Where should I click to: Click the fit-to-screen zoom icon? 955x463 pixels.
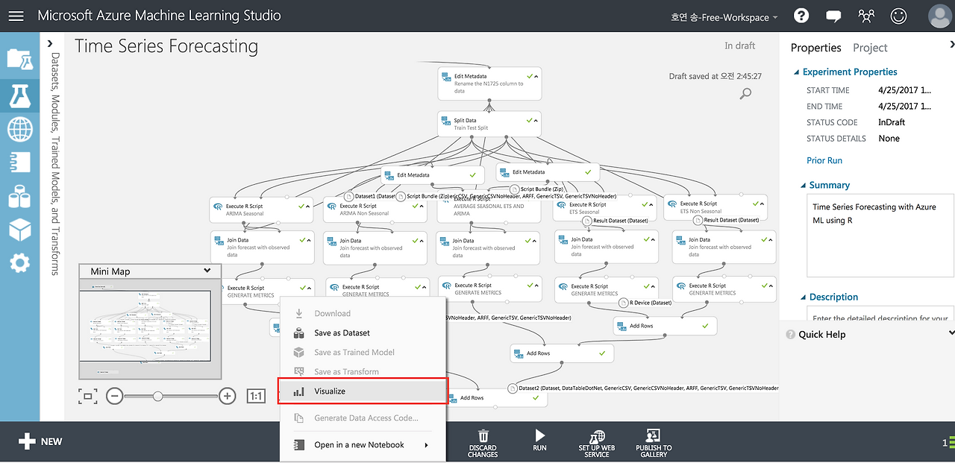tap(87, 396)
